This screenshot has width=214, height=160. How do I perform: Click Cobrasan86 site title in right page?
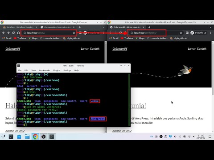click(x=120, y=49)
